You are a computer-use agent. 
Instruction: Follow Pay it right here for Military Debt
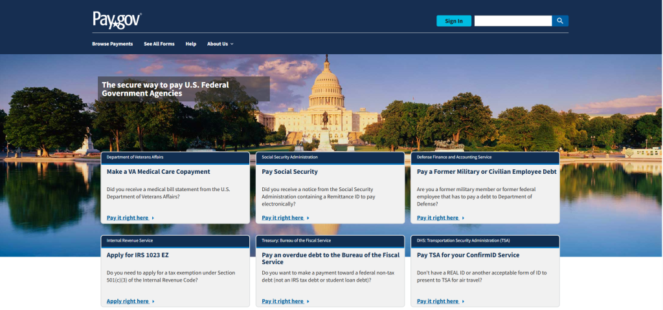(438, 218)
